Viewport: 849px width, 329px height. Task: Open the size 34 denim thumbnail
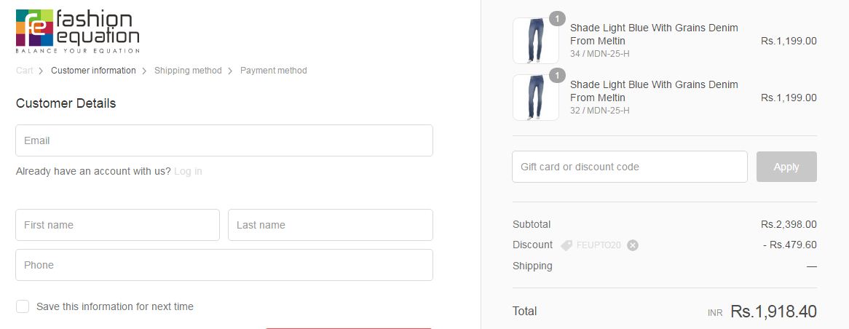click(535, 41)
